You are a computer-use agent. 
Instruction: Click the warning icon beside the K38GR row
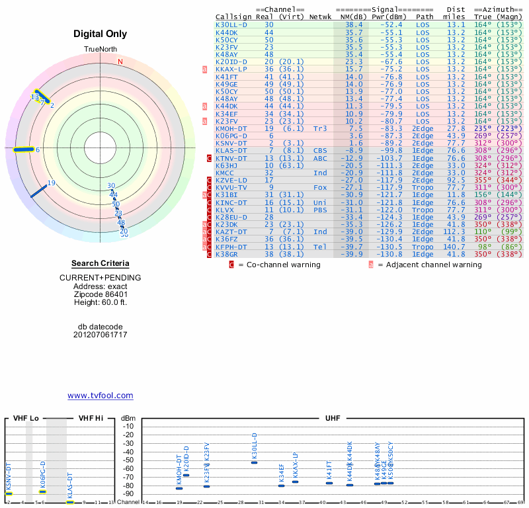210,254
